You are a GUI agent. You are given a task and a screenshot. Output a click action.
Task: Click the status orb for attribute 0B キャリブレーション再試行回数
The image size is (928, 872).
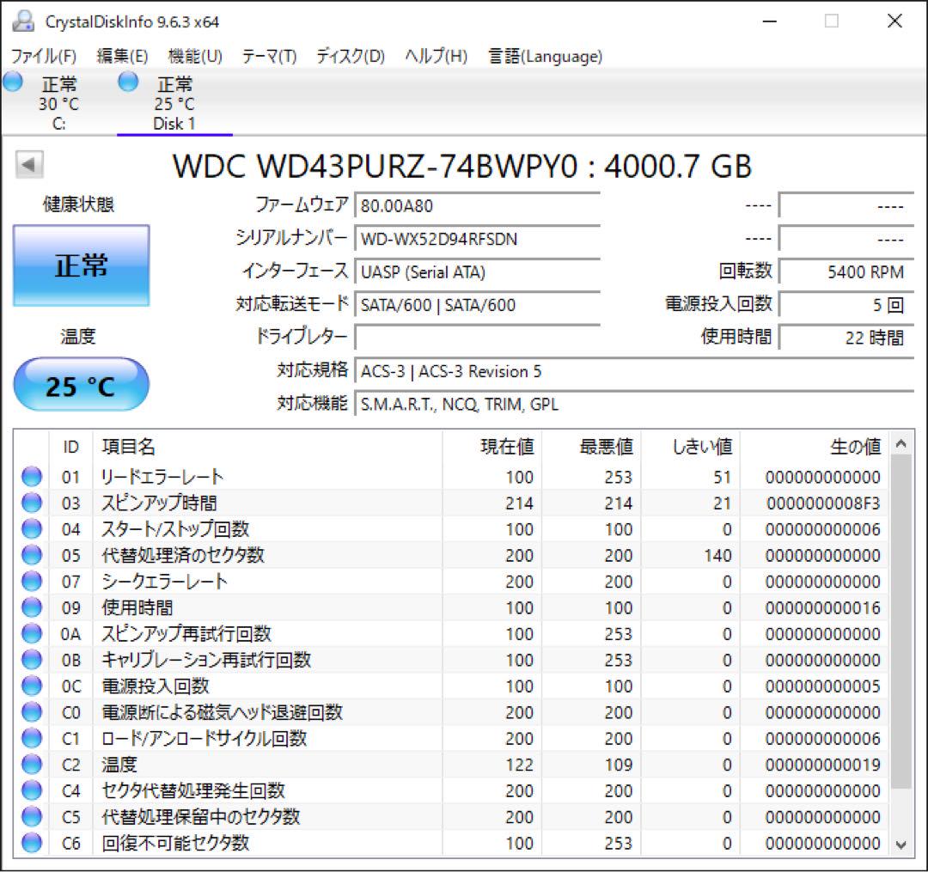(32, 660)
